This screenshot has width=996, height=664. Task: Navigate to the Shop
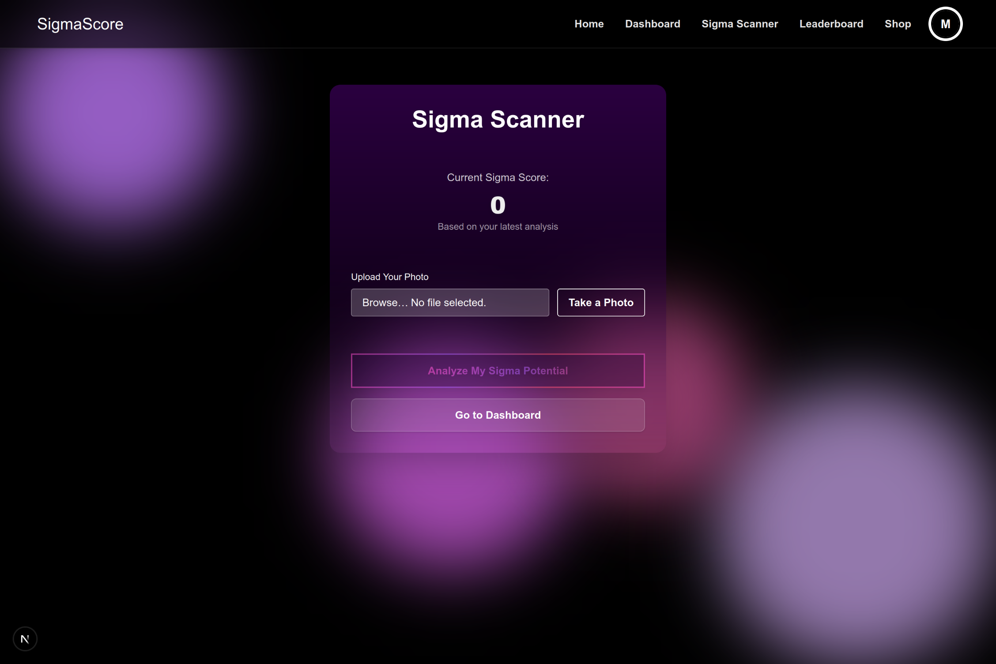[x=897, y=24]
